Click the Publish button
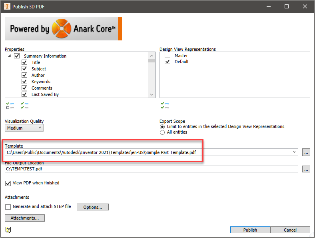 pyautogui.click(x=250, y=230)
